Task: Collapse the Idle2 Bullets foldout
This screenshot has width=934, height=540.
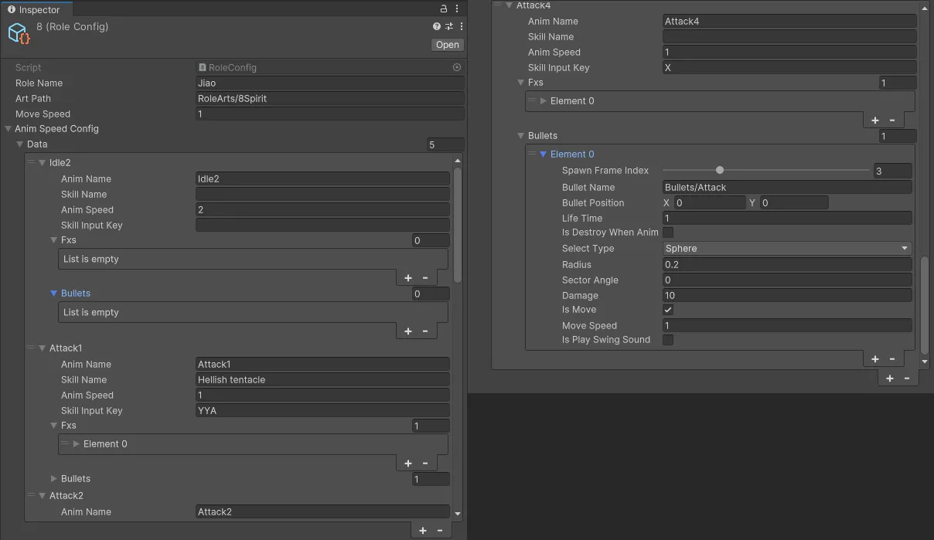Action: pos(54,294)
